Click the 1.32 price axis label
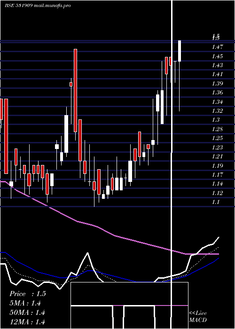Viewport: 235px width, 329px height. coord(217,111)
